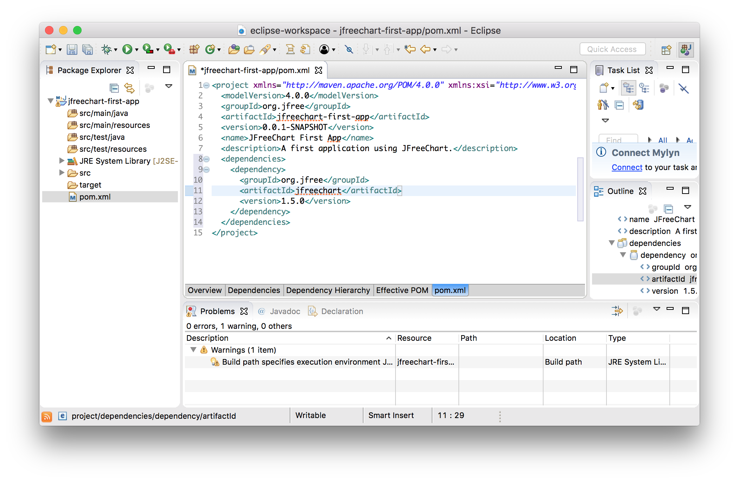Click the Open Type icon
This screenshot has height=482, width=739.
[234, 50]
